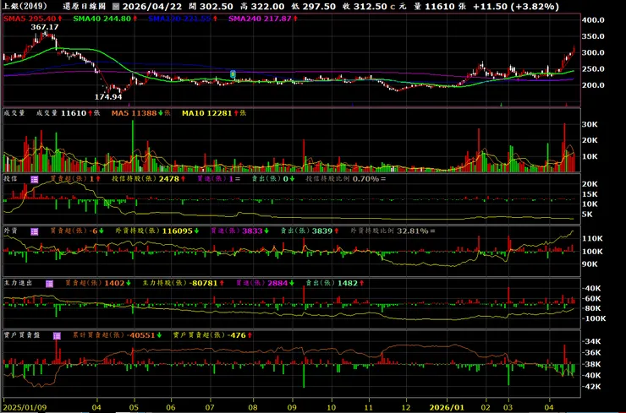Screen dimensions: 626x413
Task: Click the 主力 買賣超 value 1402
Action: [114, 283]
